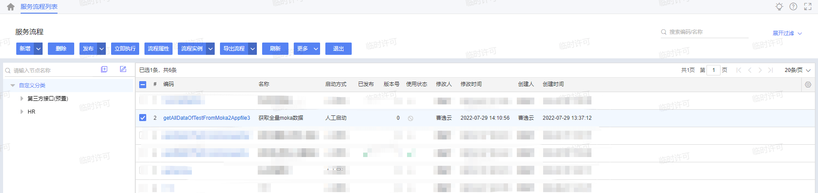Image resolution: width=818 pixels, height=193 pixels.
Task: Click the 立即执行 button
Action: click(125, 49)
